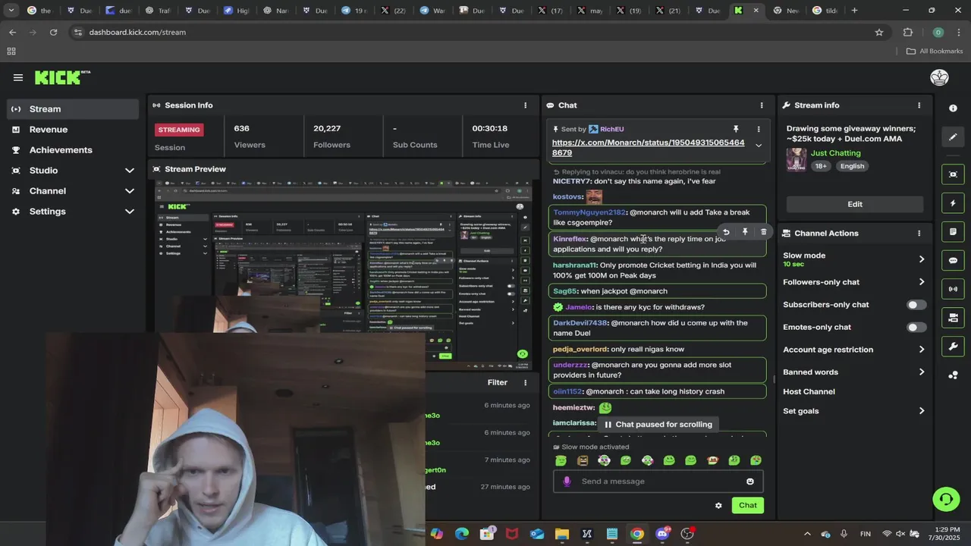Open Banned words arrow
The width and height of the screenshot is (971, 546).
[922, 372]
